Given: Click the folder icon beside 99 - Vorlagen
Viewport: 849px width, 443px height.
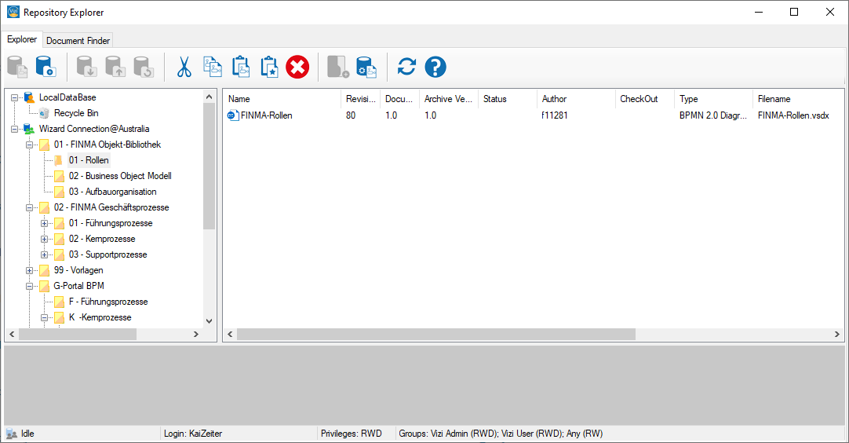Looking at the screenshot, I should (x=45, y=270).
